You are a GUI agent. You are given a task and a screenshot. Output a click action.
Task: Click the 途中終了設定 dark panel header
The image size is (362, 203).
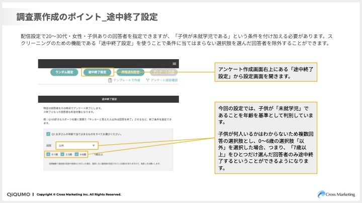(109, 100)
